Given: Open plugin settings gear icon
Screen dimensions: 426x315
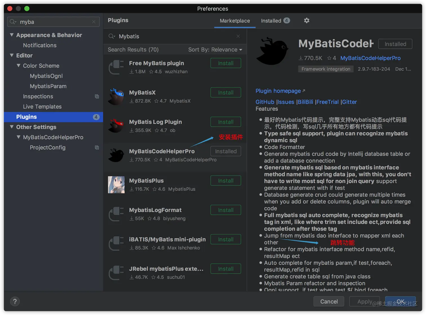Looking at the screenshot, I should coord(307,21).
